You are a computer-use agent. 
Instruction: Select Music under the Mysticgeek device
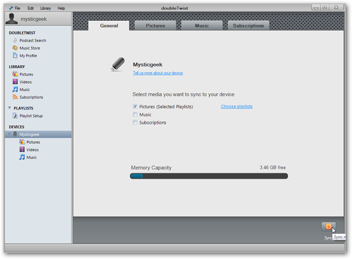coord(28,157)
